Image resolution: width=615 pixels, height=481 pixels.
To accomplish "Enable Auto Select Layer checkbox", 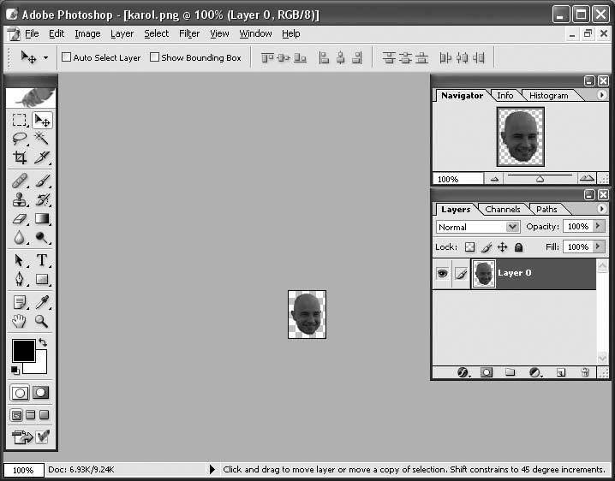I will (66, 57).
